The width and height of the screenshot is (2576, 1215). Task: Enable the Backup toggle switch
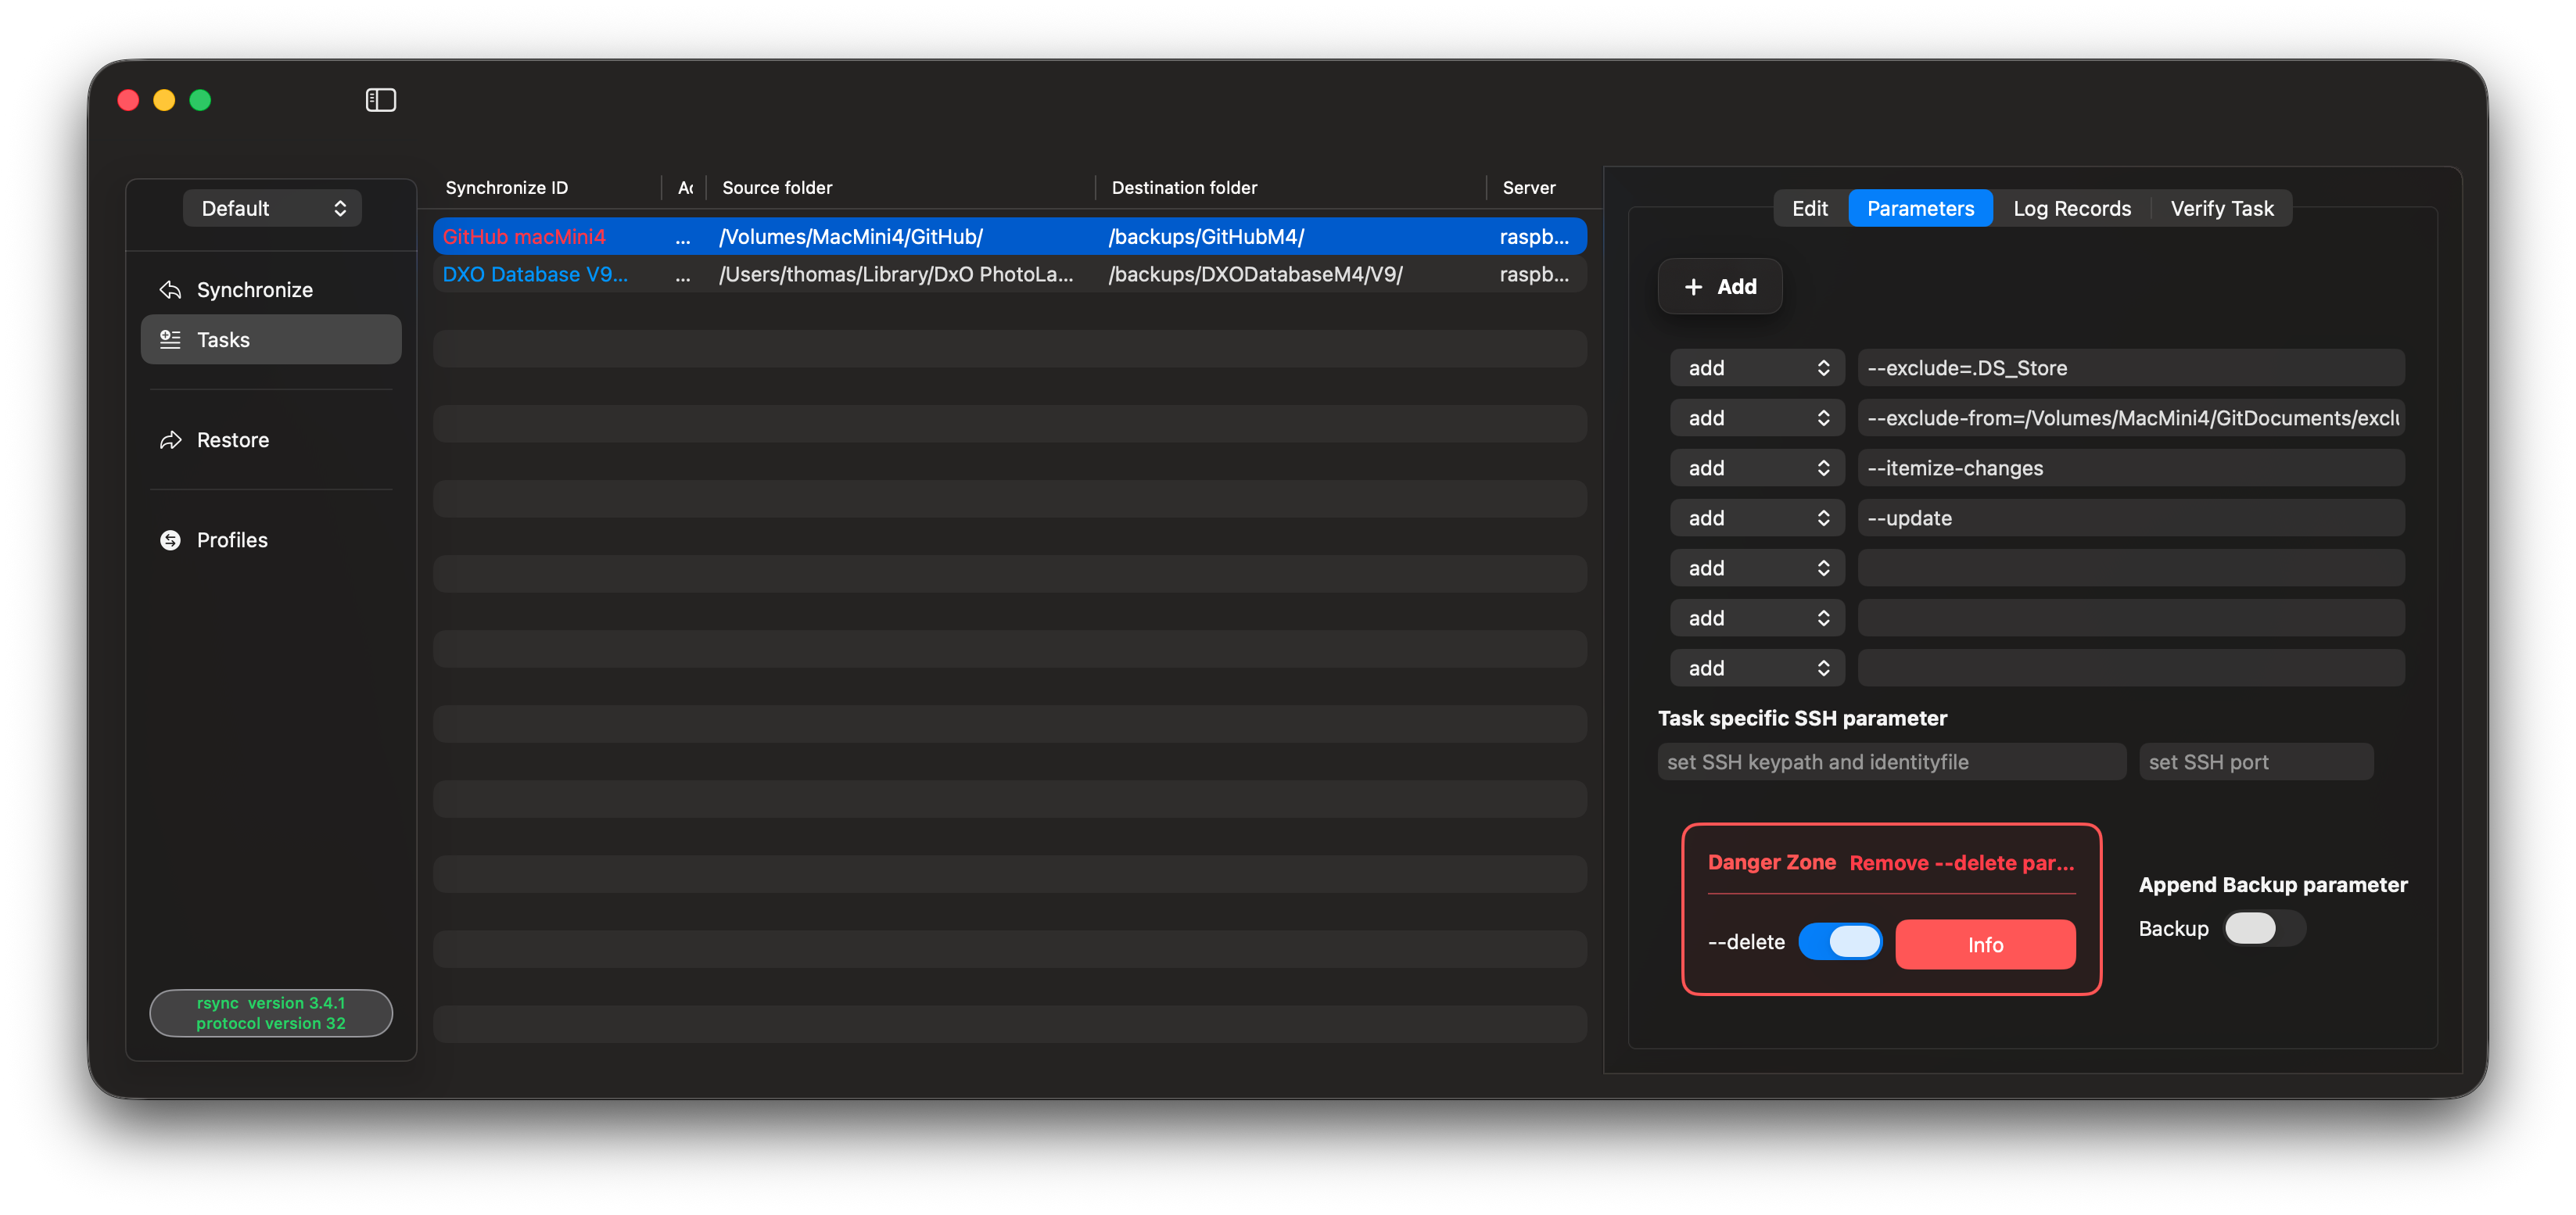[2263, 928]
